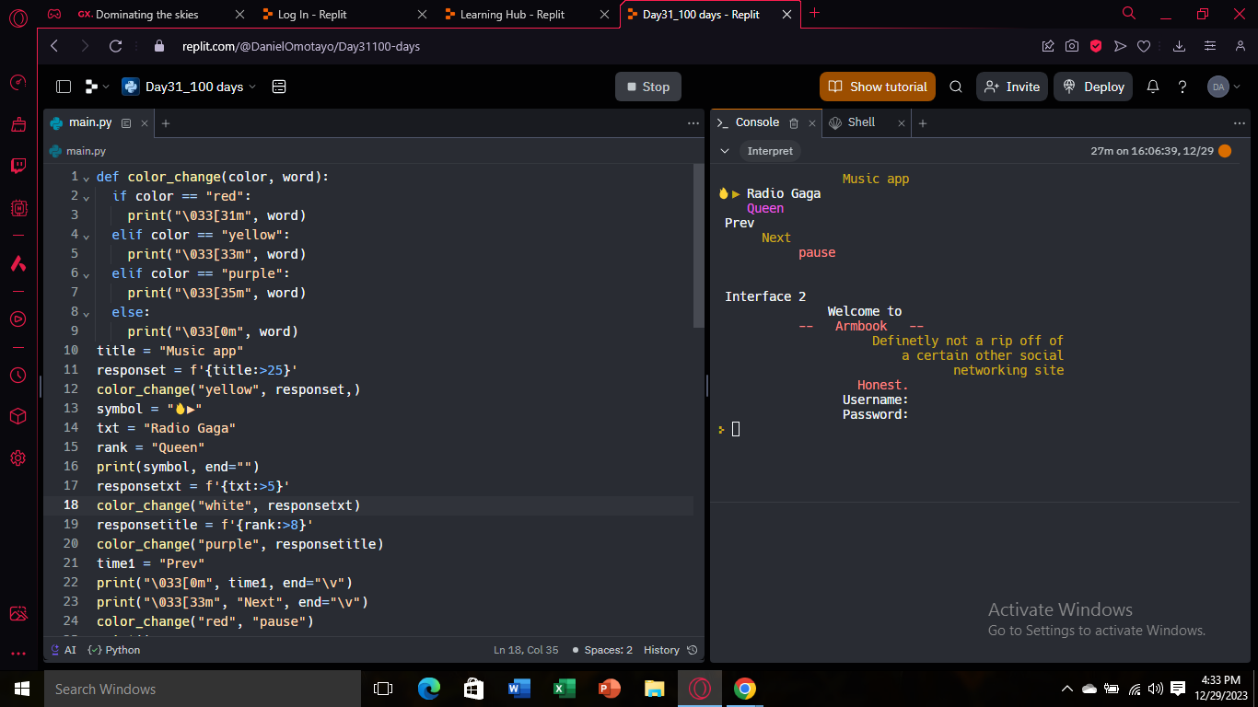Open the browser extension shield icon
The height and width of the screenshot is (707, 1258).
point(1095,45)
